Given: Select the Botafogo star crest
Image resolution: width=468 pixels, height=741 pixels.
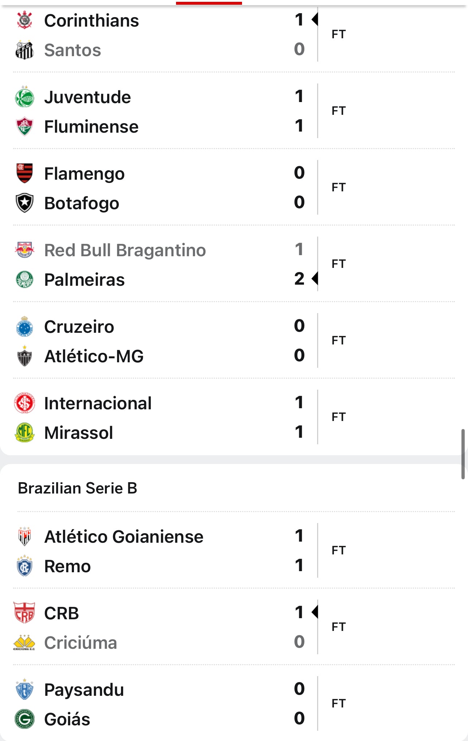Looking at the screenshot, I should click(x=24, y=203).
